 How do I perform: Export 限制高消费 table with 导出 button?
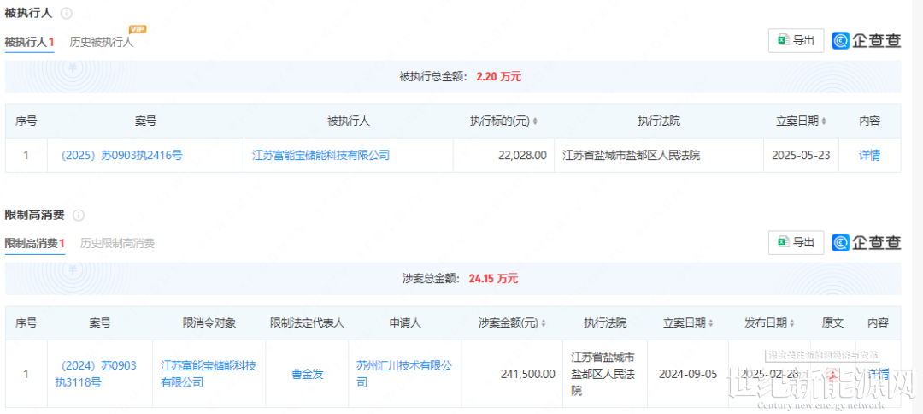[x=796, y=242]
